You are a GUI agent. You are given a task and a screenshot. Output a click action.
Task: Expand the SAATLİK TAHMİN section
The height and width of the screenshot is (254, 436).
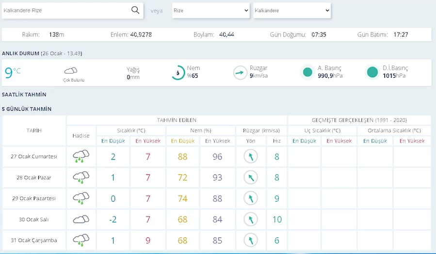[24, 95]
